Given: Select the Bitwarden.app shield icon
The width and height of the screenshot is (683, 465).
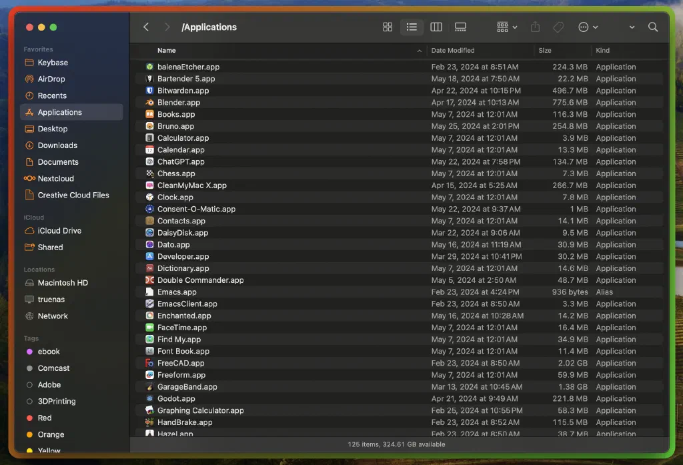Looking at the screenshot, I should pyautogui.click(x=149, y=90).
